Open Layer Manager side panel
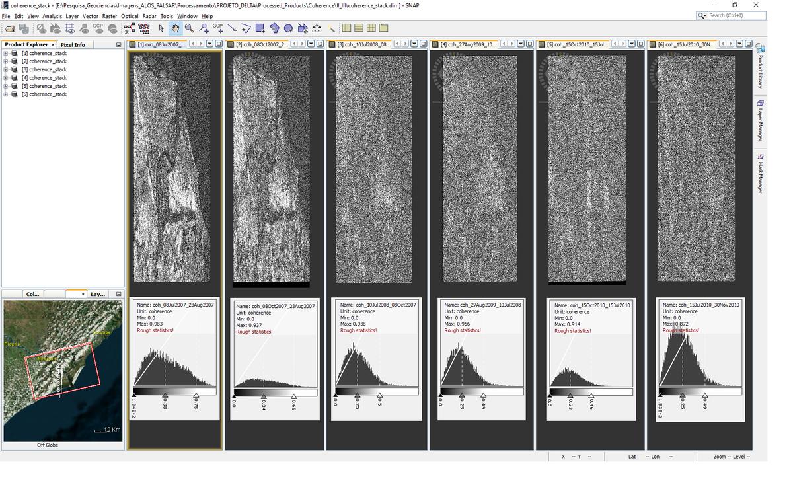The image size is (793, 489). (x=760, y=121)
